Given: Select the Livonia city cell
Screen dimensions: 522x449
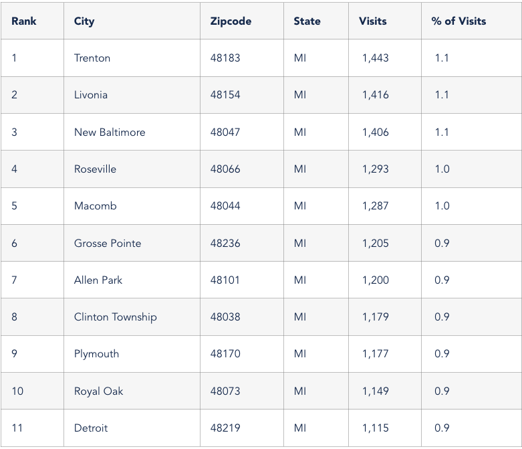Looking at the screenshot, I should tap(91, 95).
